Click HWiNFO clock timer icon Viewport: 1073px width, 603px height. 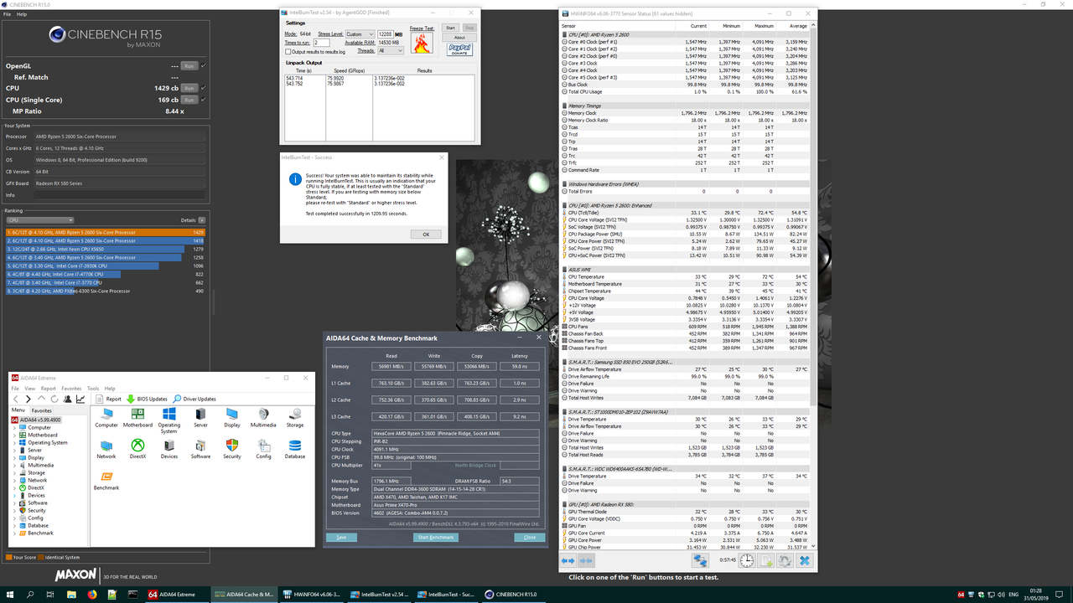click(746, 560)
